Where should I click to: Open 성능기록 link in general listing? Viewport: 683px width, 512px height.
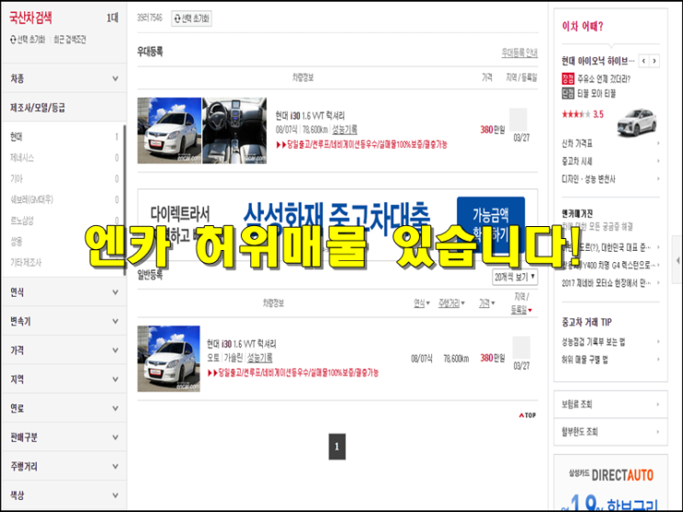[259, 358]
